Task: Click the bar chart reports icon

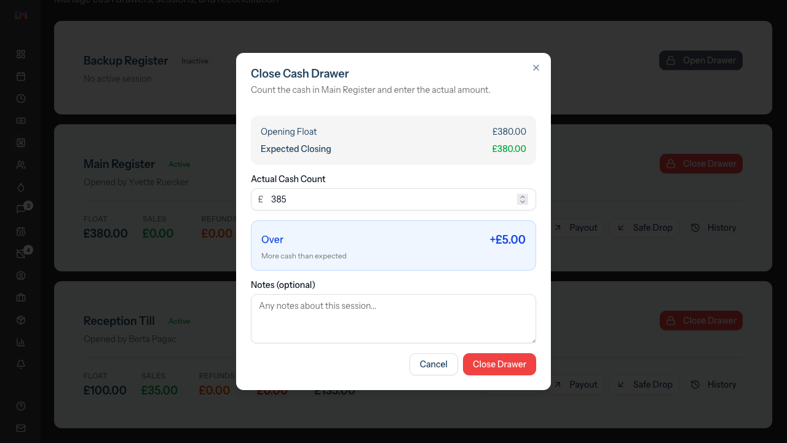Action: tap(21, 342)
